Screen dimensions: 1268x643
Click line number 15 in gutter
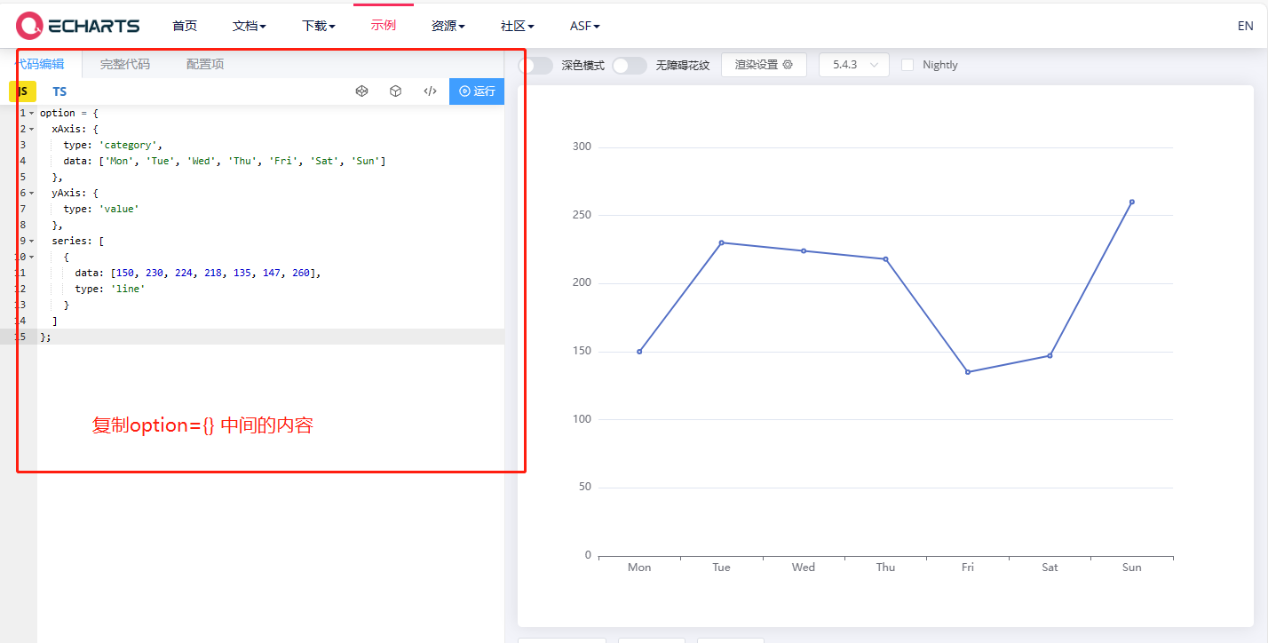19,337
